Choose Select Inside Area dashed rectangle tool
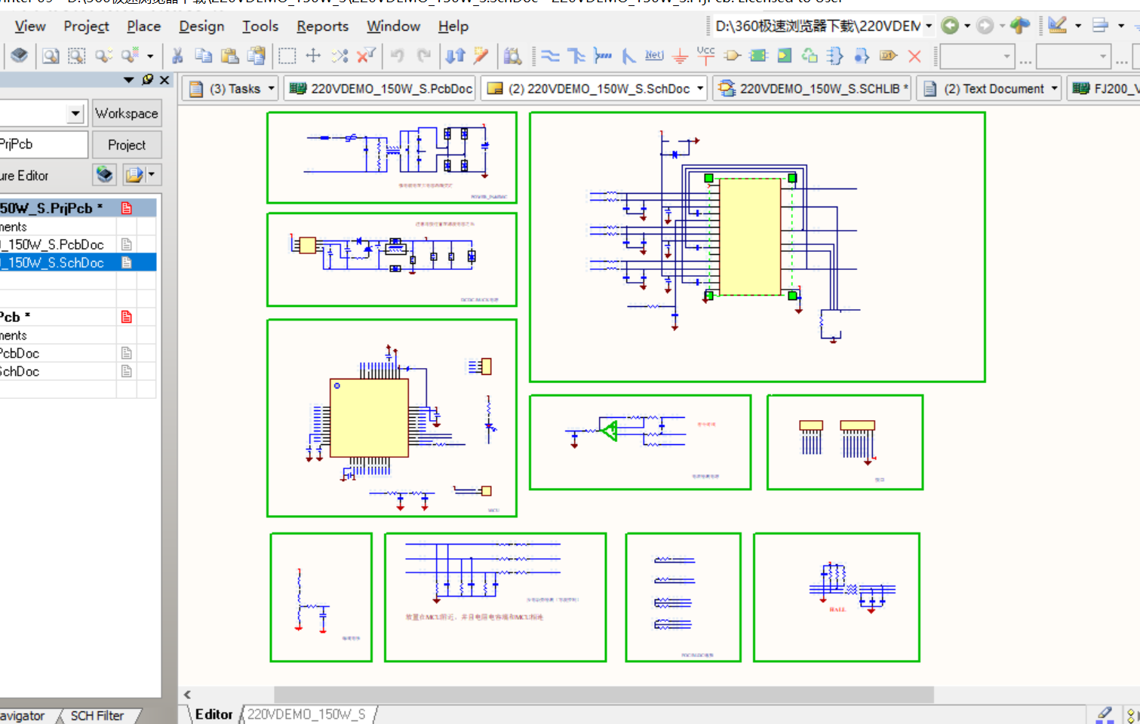 point(287,55)
